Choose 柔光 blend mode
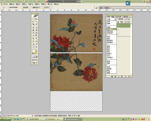The width and height of the screenshot is (151, 121). point(111,48)
